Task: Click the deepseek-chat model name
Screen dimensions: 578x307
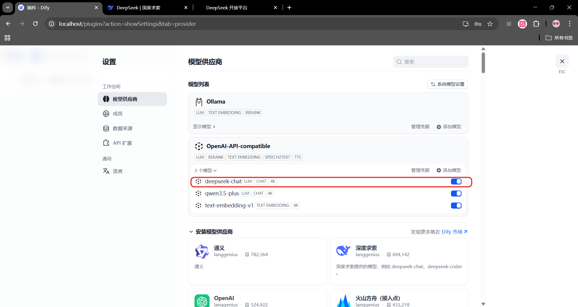Action: pyautogui.click(x=223, y=181)
